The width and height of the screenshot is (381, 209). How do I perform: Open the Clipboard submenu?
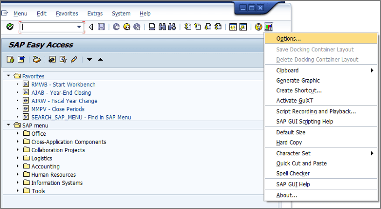[321, 70]
